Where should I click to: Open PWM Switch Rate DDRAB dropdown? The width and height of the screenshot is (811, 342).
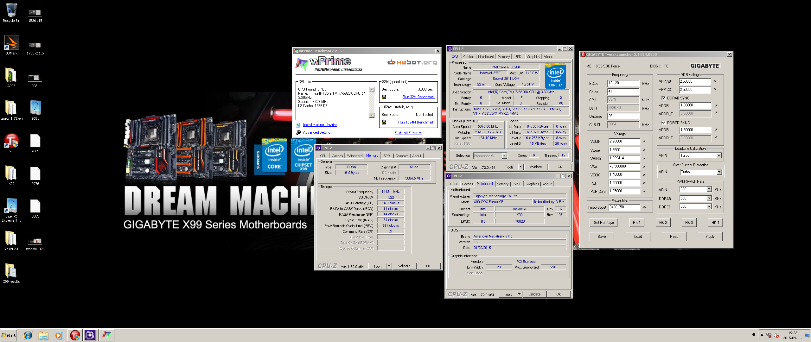[x=709, y=198]
